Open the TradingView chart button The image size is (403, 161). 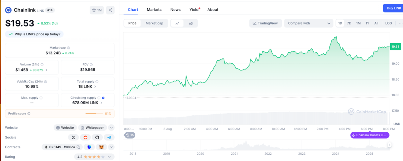265,23
